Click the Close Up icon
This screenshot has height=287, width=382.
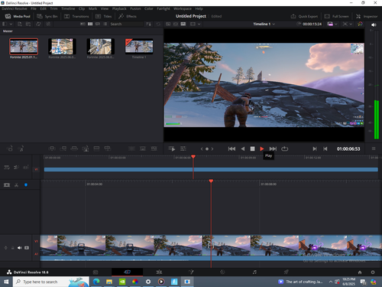[x=86, y=148]
